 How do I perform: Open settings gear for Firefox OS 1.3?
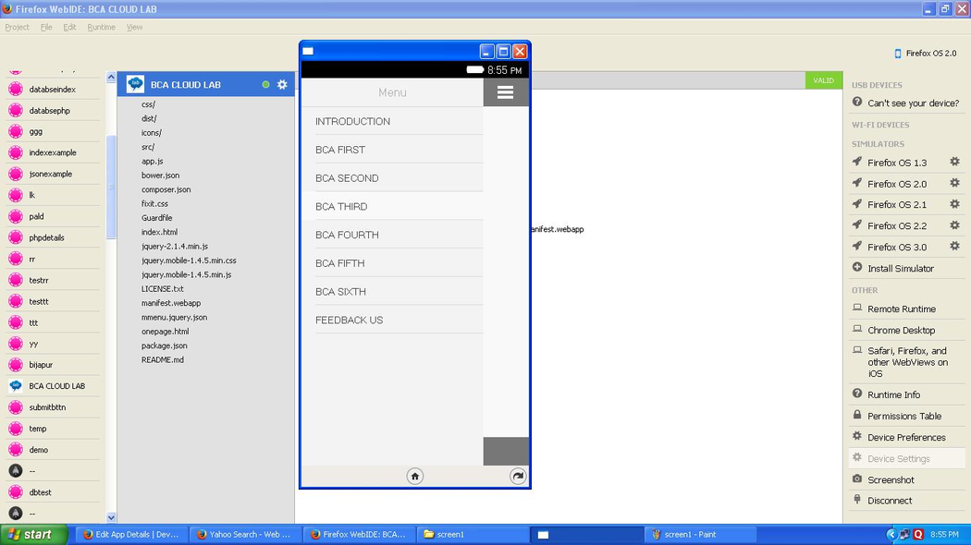coord(954,163)
